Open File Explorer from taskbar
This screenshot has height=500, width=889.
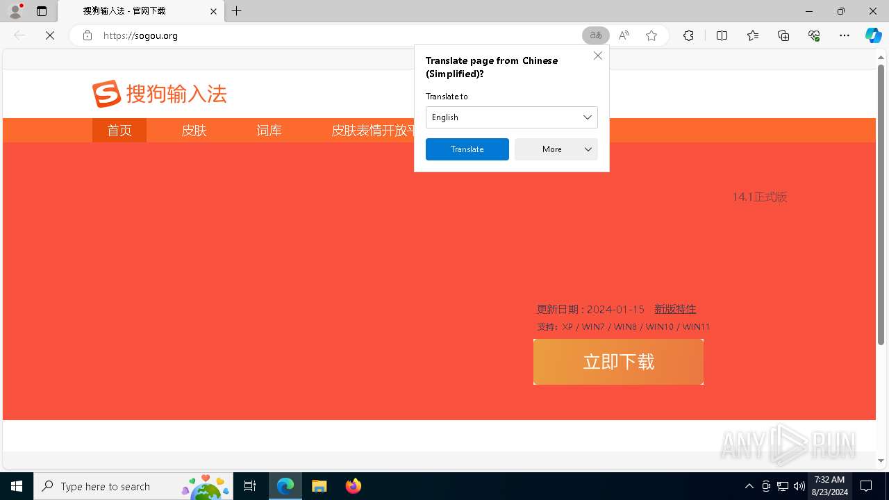(x=319, y=486)
